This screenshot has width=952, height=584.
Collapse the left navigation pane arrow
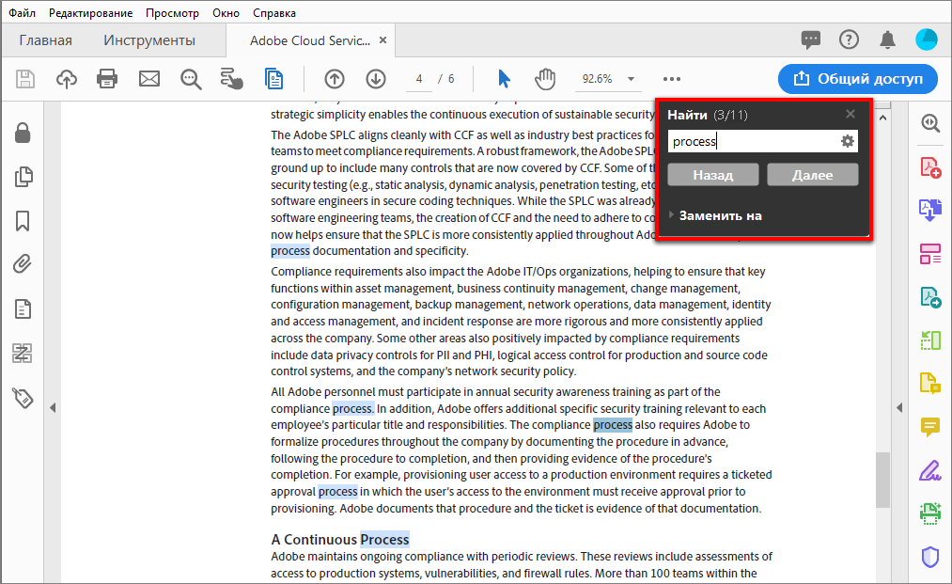coord(53,408)
